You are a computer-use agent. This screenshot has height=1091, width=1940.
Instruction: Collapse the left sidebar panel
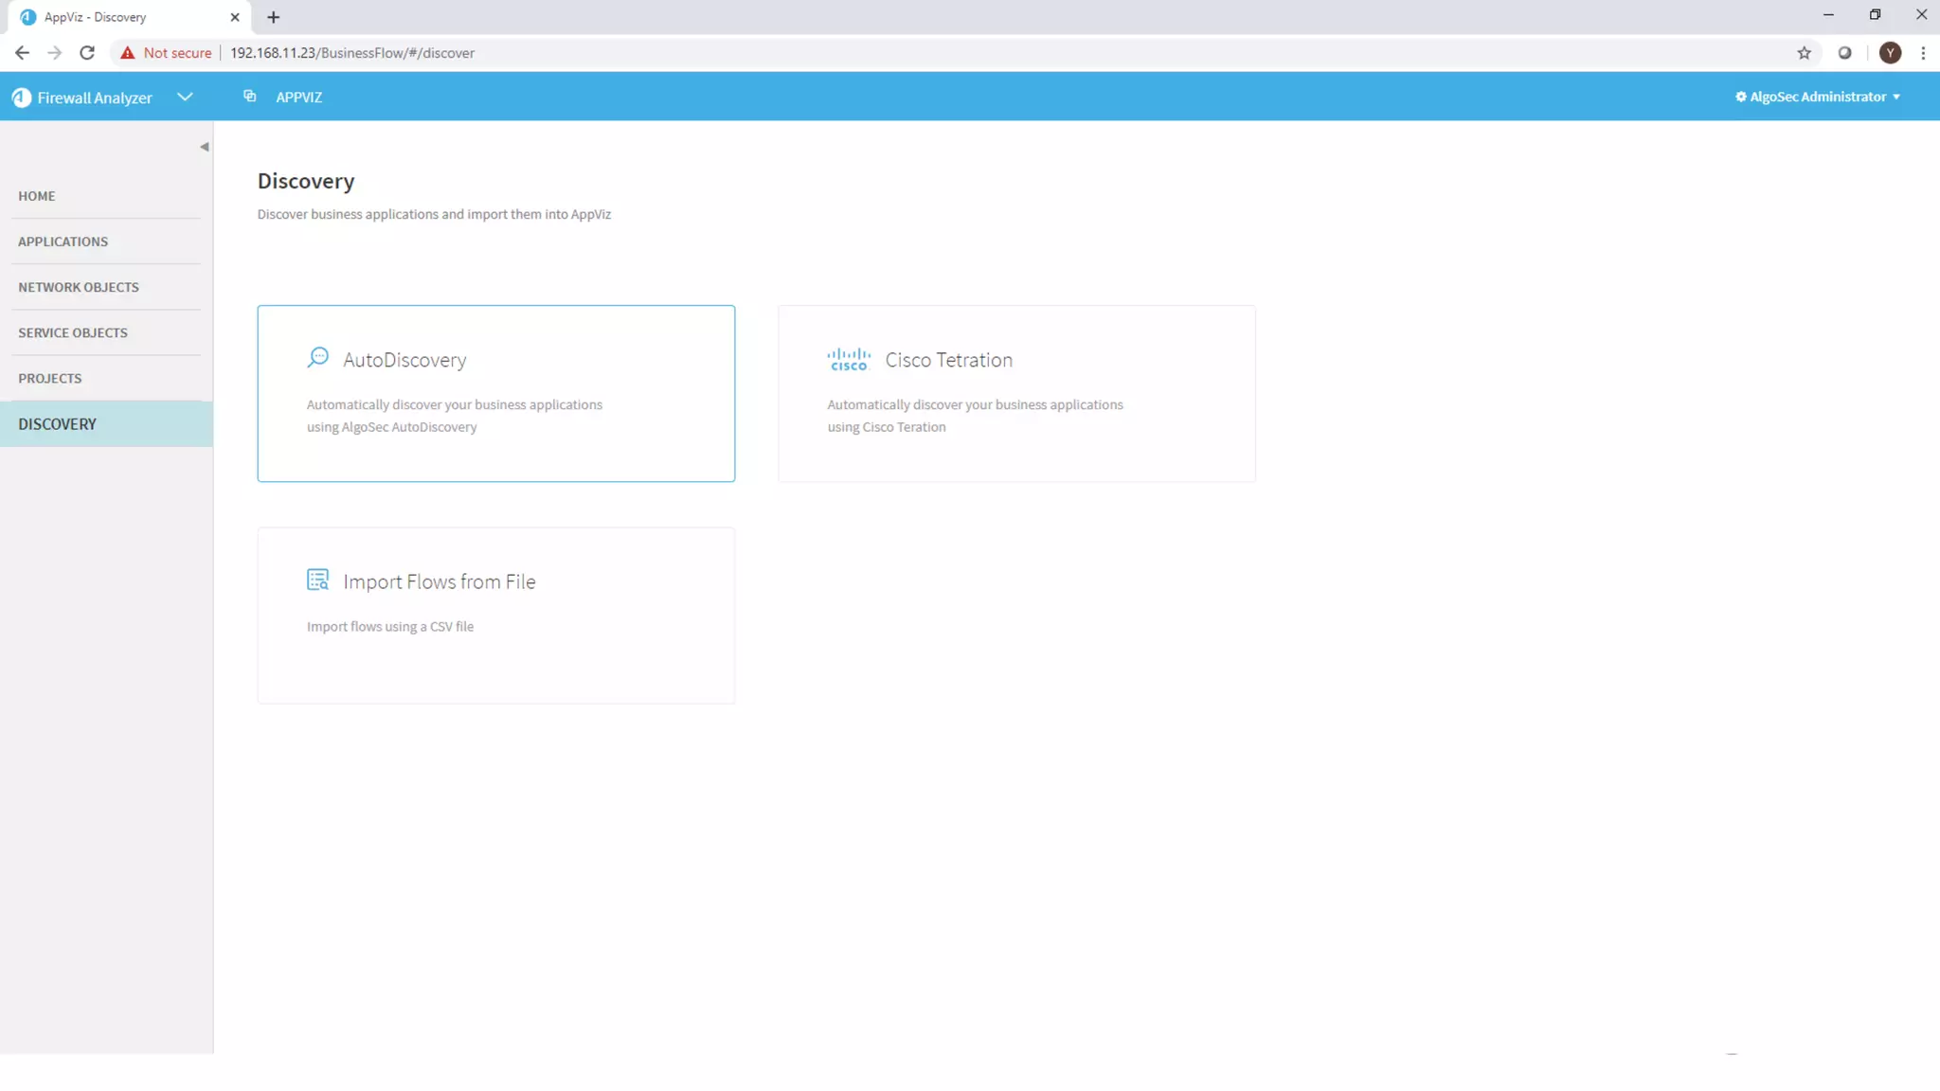point(204,147)
